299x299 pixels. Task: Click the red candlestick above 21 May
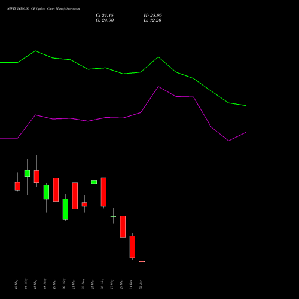(x=75, y=196)
